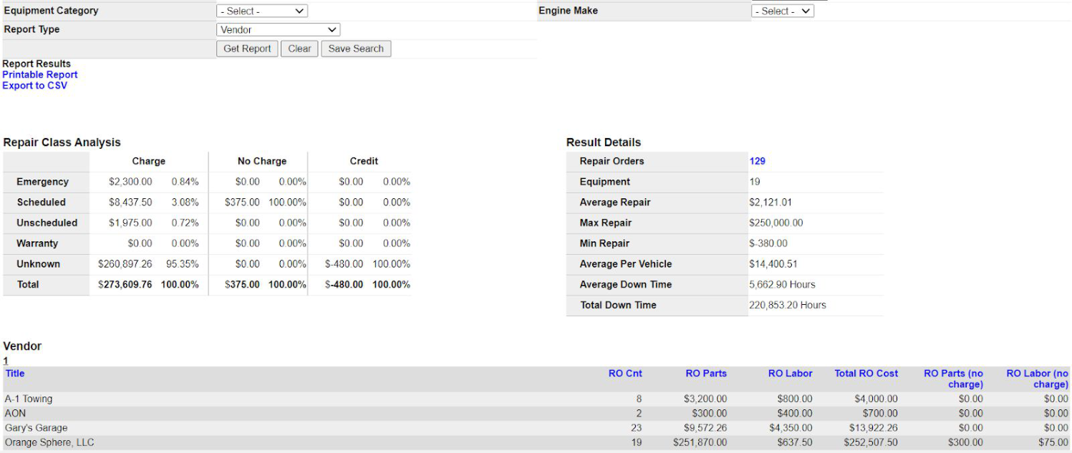Open the Equipment Category dropdown
Viewport: 1072px width, 453px height.
[262, 11]
